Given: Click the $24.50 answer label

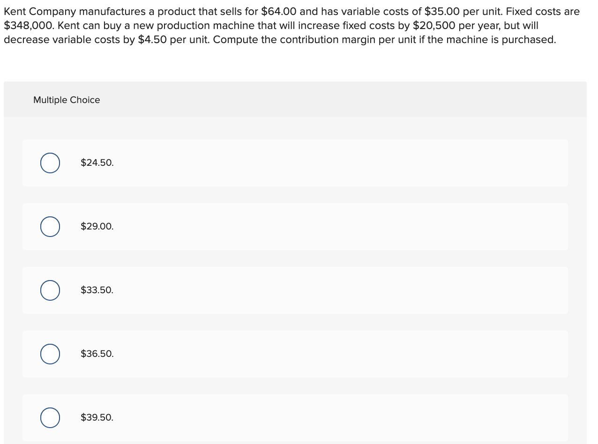Looking at the screenshot, I should click(97, 163).
